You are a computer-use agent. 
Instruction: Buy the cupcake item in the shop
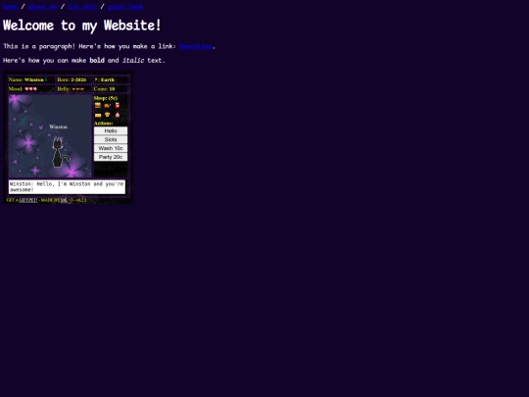[108, 115]
